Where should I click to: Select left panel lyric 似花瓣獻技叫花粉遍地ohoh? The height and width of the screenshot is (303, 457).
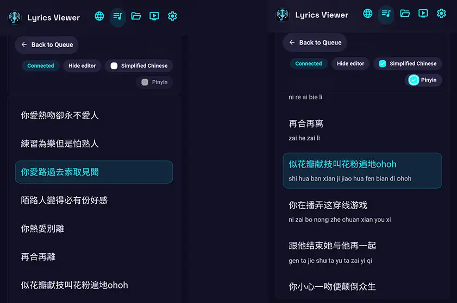(74, 285)
